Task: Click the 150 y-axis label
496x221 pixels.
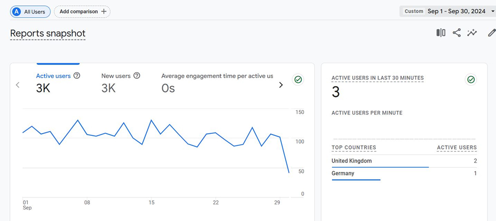Action: (x=300, y=112)
